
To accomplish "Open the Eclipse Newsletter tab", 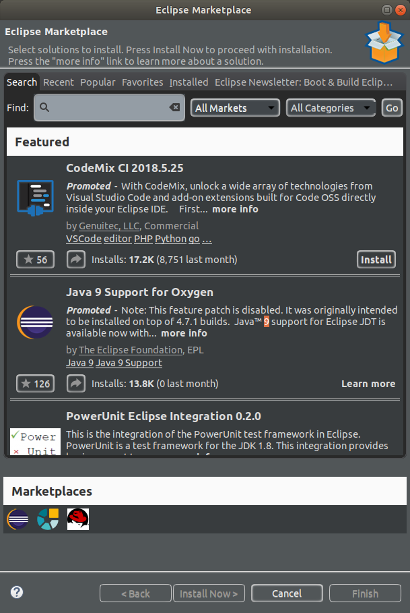I will [x=304, y=82].
